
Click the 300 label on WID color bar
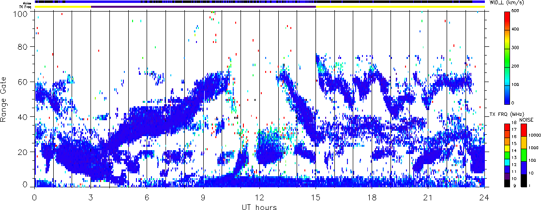(x=515, y=47)
